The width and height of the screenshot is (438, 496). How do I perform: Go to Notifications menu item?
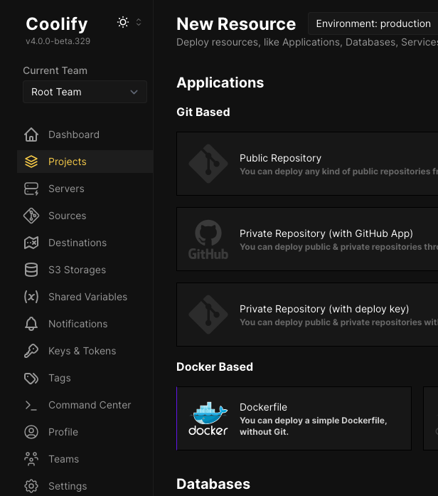pyautogui.click(x=85, y=324)
